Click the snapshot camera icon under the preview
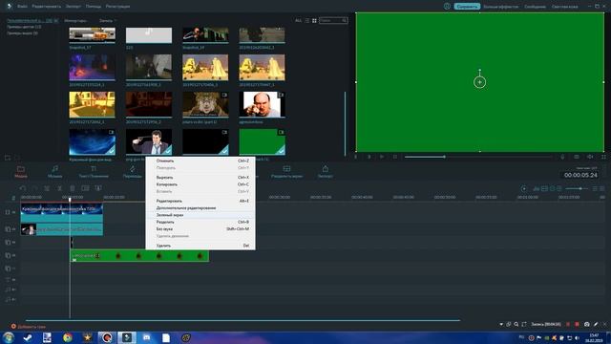Screen dimensions: 611x344 coord(577,157)
